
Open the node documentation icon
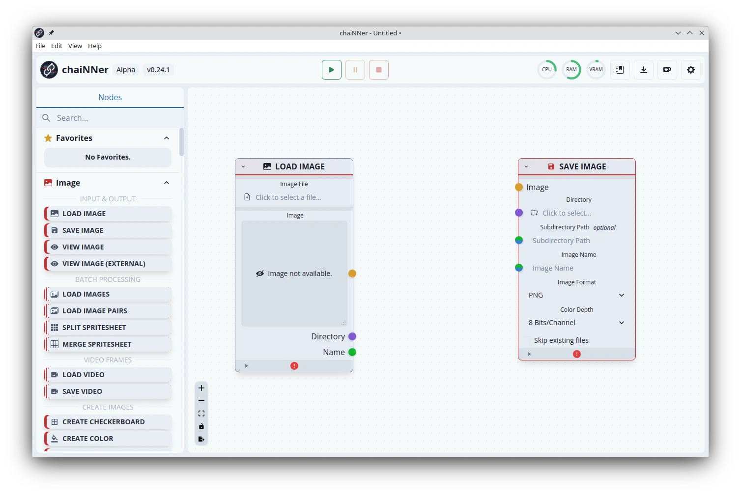pos(620,70)
